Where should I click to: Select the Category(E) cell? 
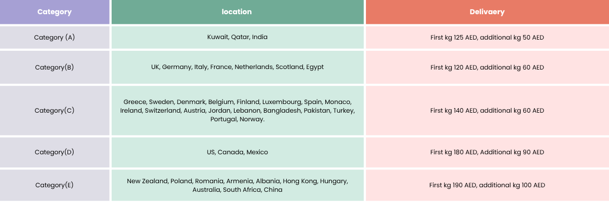pyautogui.click(x=54, y=185)
